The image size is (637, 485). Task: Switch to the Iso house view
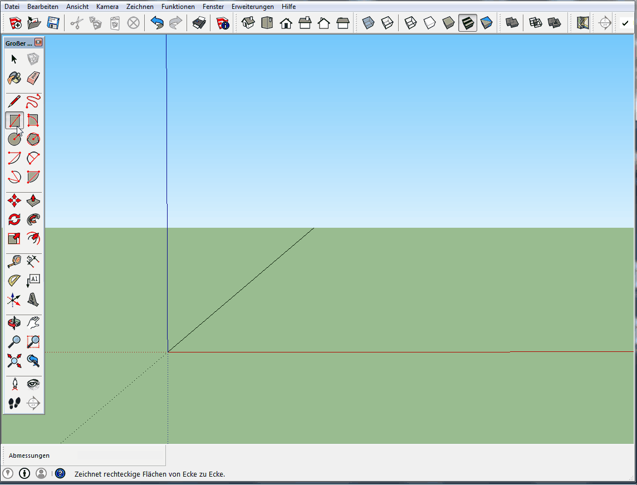(248, 23)
